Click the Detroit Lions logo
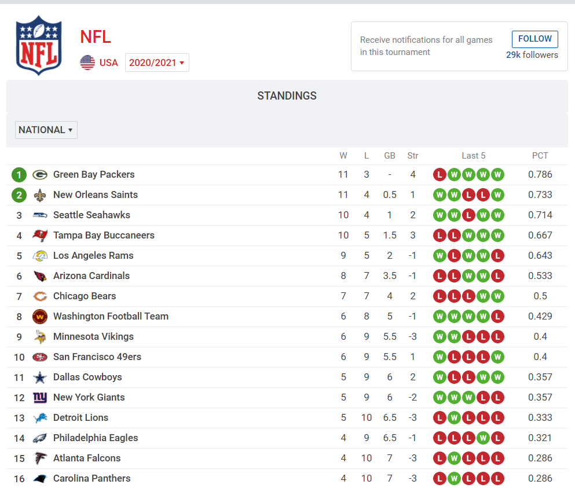The image size is (575, 488). [40, 417]
